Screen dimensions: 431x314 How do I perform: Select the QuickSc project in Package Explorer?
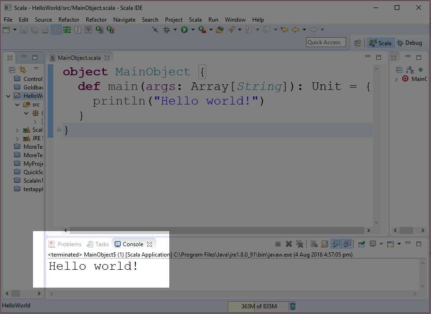(29, 172)
